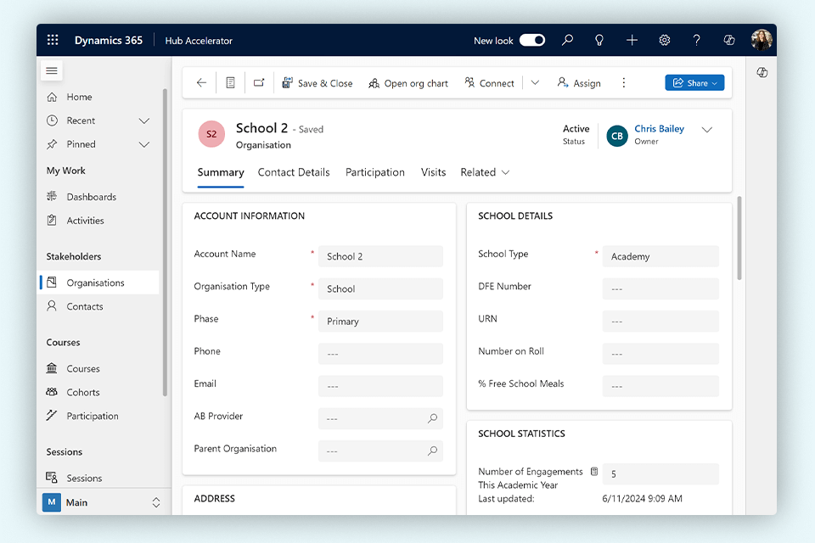This screenshot has width=815, height=543.
Task: Click the Help question mark icon
Action: 697,40
